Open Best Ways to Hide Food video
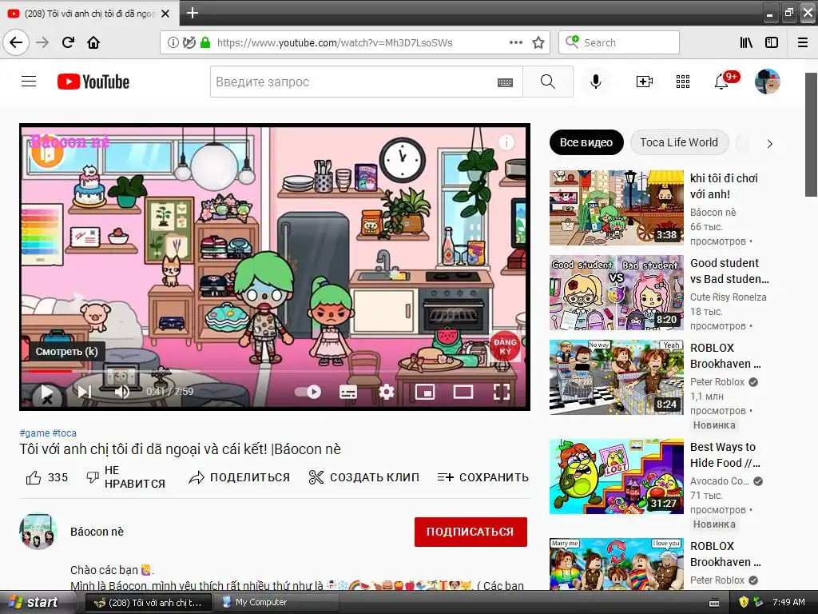The width and height of the screenshot is (818, 614). point(616,476)
